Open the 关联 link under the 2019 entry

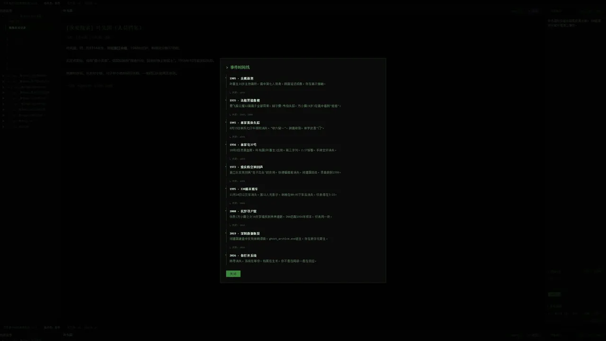pos(237,248)
